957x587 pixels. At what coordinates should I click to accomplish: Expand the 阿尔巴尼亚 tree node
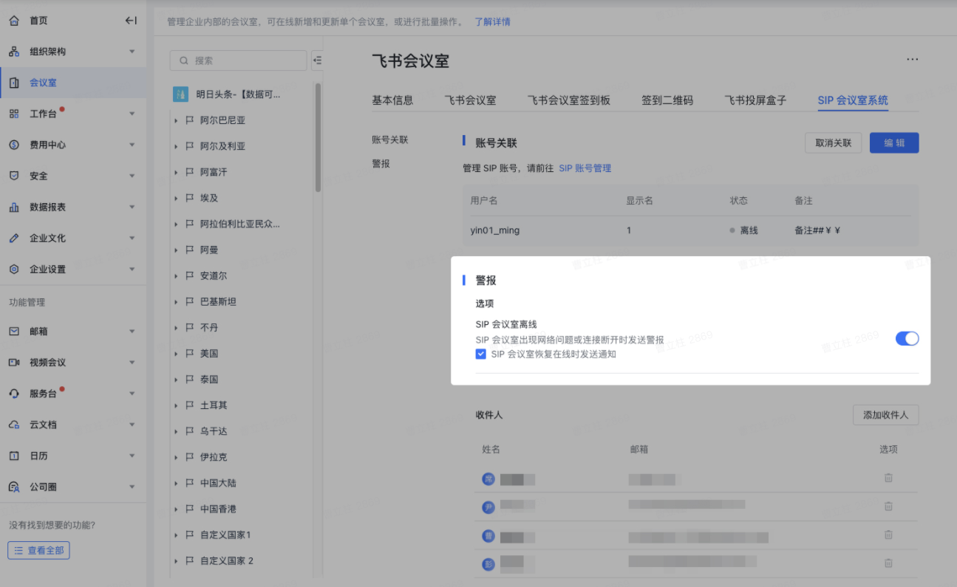tap(176, 120)
